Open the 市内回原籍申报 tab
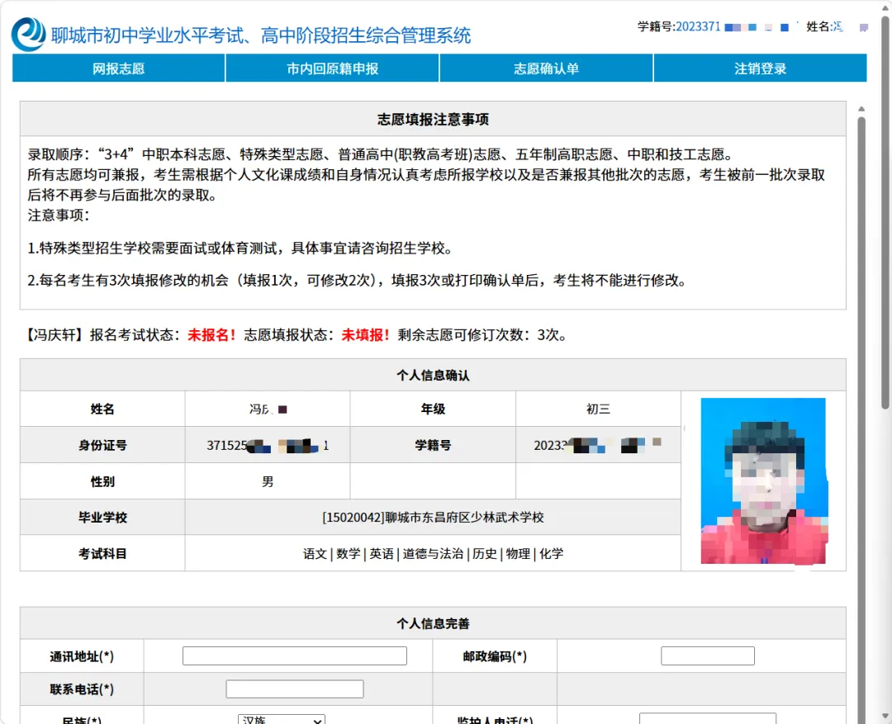The image size is (892, 724). coord(332,69)
